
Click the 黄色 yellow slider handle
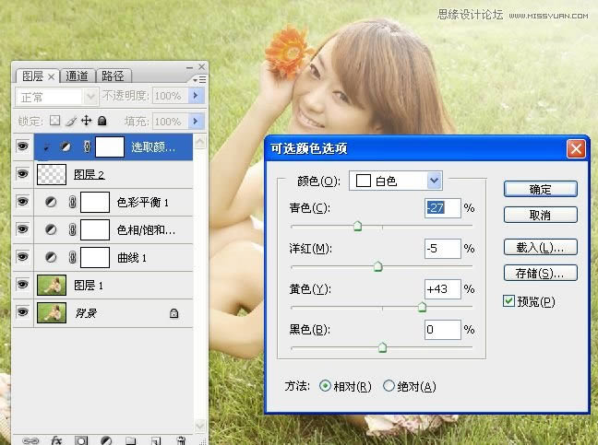(422, 307)
